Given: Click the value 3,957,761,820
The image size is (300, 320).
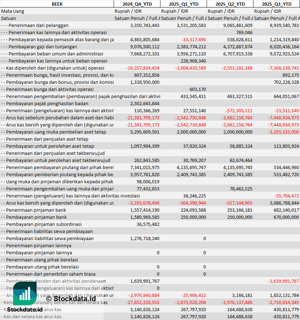Looking at the screenshot, I should (x=145, y=175).
